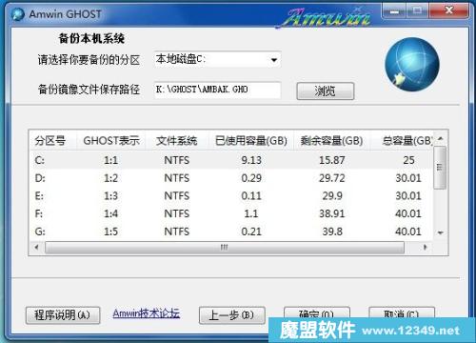Click the vertical scrollbar thumb
This screenshot has height=343, width=476.
(x=440, y=168)
